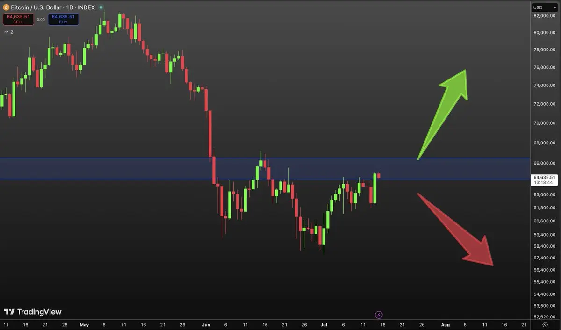This screenshot has height=330, width=561.
Task: Click the 59,400.00 price axis label
Action: pyautogui.click(x=545, y=235)
